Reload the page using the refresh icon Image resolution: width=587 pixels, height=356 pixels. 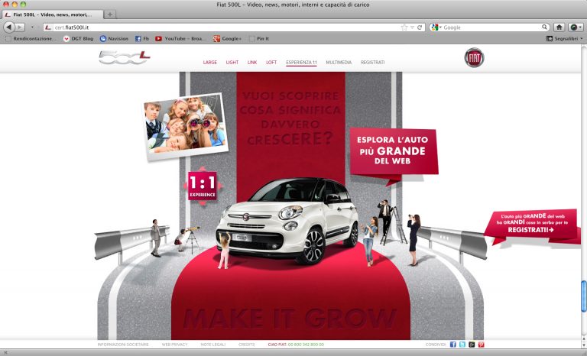[x=420, y=27]
